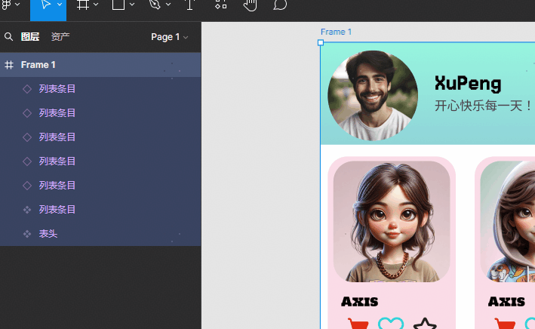535x329 pixels.
Task: Click the Frame 1 label above canvas
Action: [336, 32]
